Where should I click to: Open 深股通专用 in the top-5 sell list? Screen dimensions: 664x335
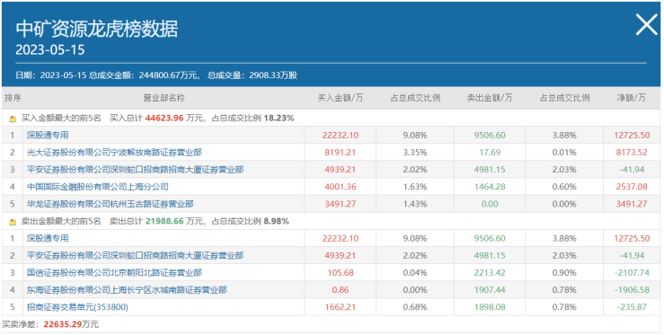[x=48, y=238]
